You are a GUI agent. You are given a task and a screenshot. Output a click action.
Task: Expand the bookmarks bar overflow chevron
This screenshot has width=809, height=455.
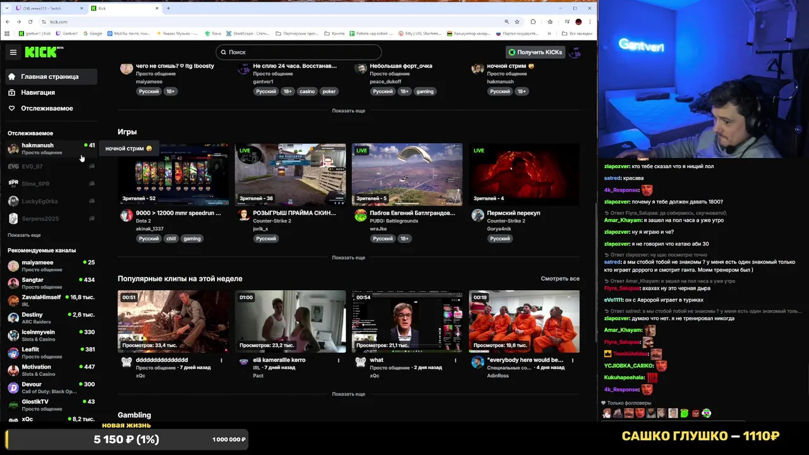click(x=549, y=33)
